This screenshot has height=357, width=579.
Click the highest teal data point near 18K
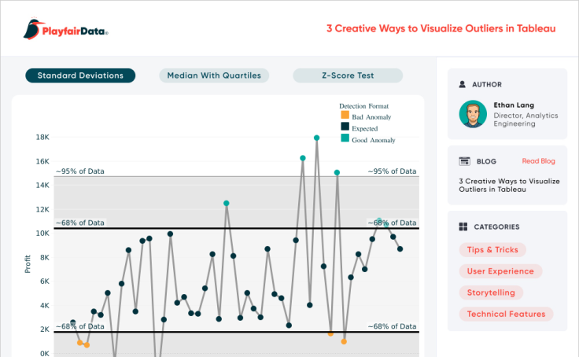[316, 138]
